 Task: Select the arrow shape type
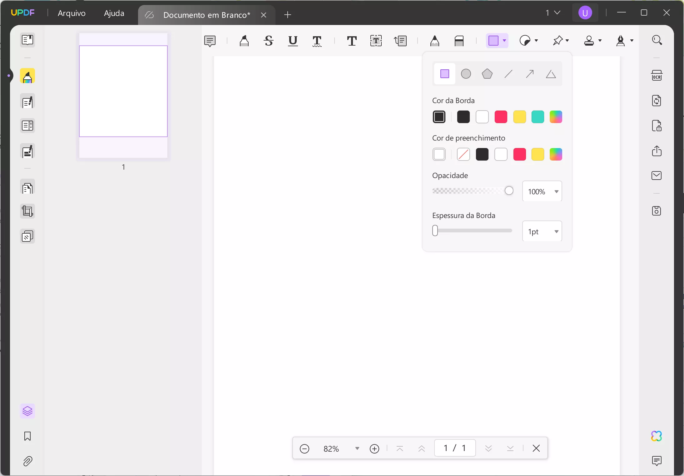[x=529, y=74]
